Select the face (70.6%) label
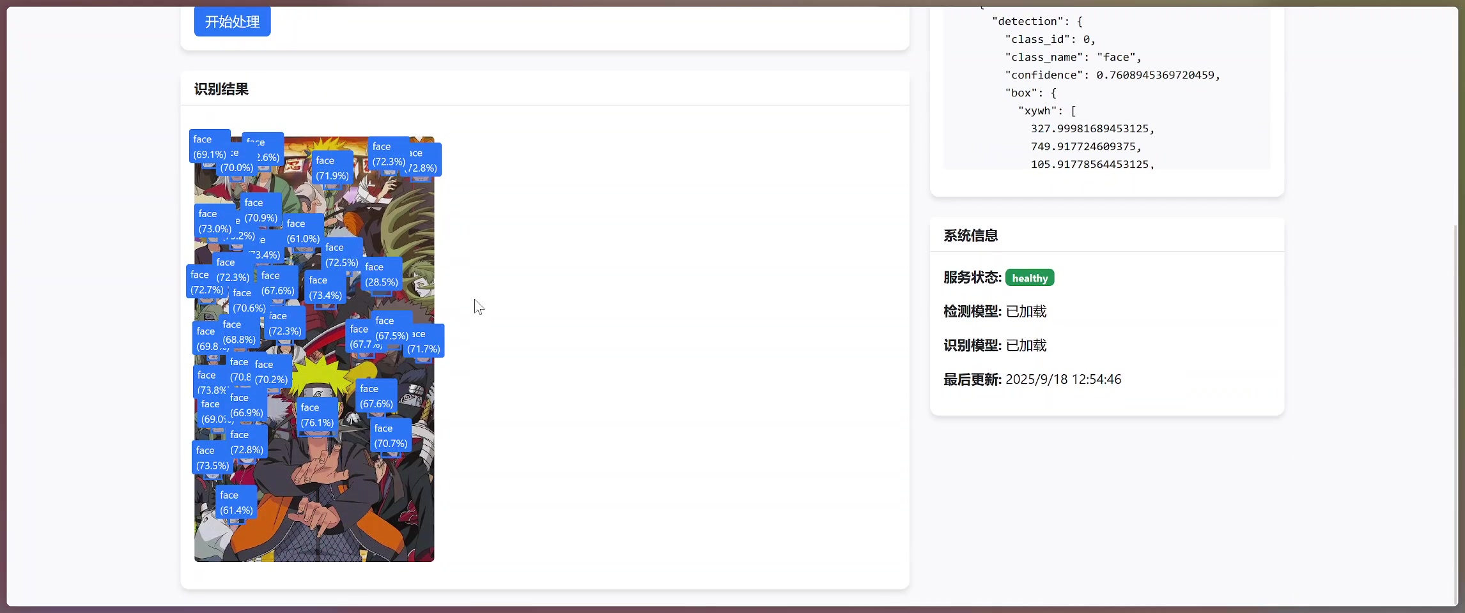The height and width of the screenshot is (613, 1465). pos(249,300)
